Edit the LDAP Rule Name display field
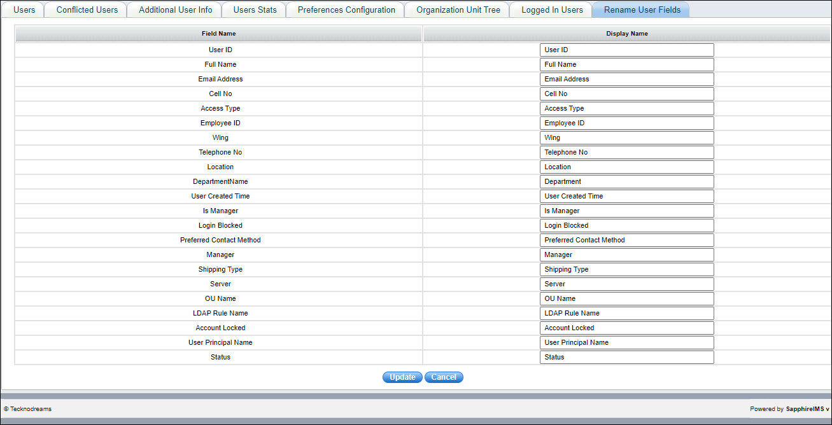832x425 pixels. coord(626,313)
